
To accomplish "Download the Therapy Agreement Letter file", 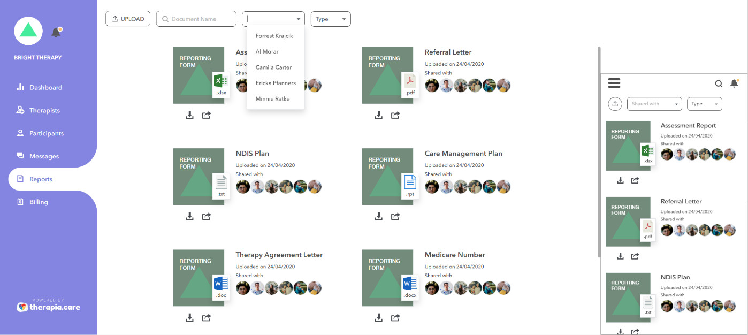I will 189,318.
